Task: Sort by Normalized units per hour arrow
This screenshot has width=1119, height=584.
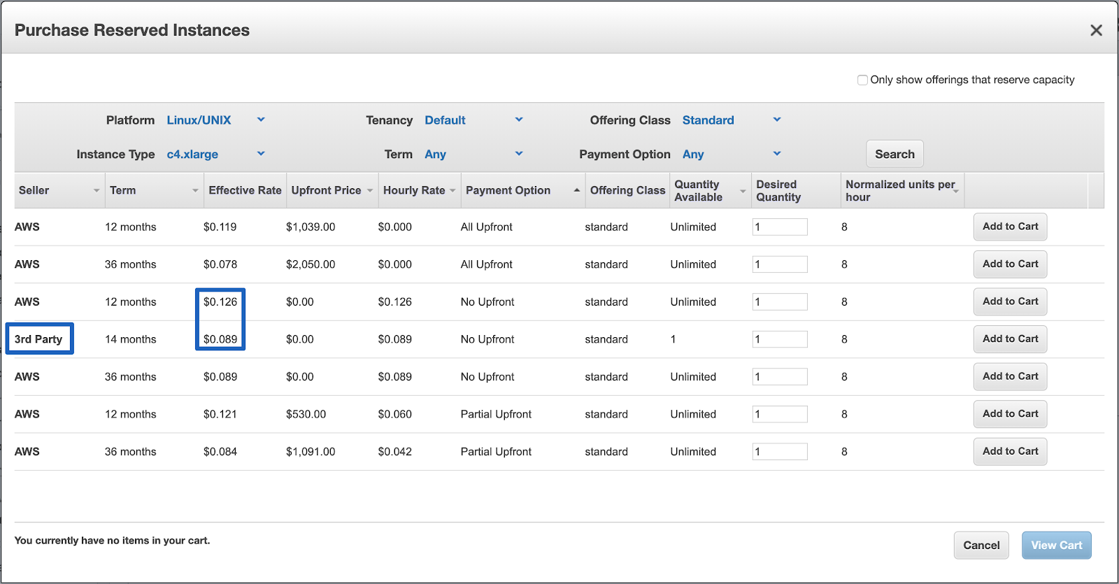Action: click(956, 191)
